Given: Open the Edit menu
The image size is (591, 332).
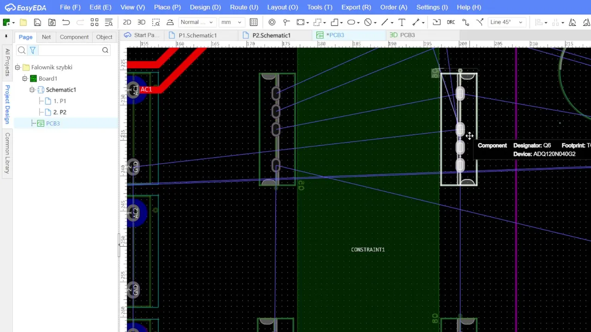Looking at the screenshot, I should coord(100,7).
